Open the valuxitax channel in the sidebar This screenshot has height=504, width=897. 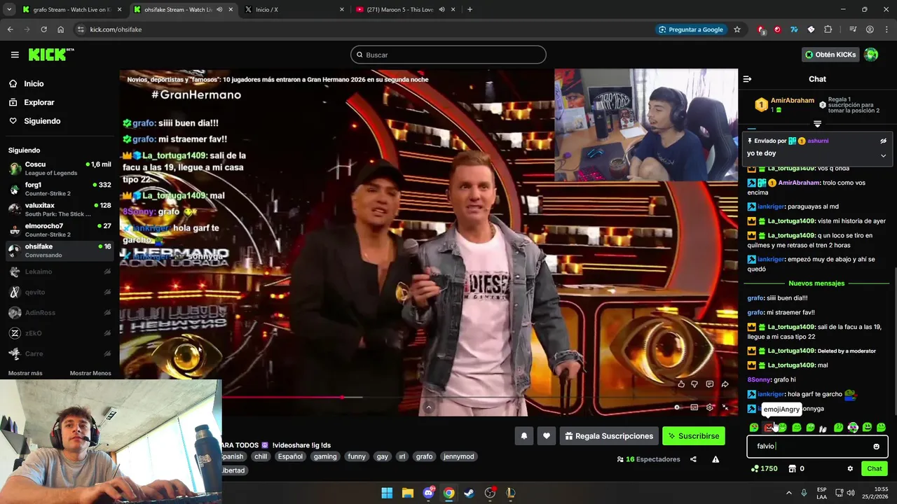coord(60,209)
